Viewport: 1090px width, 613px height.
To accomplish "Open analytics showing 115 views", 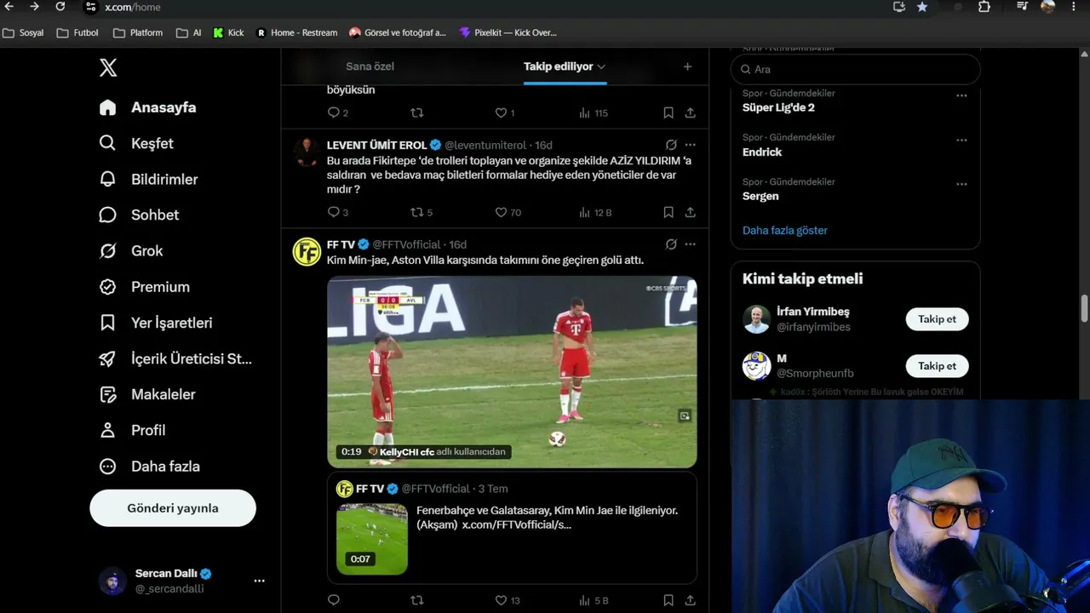I will [594, 112].
